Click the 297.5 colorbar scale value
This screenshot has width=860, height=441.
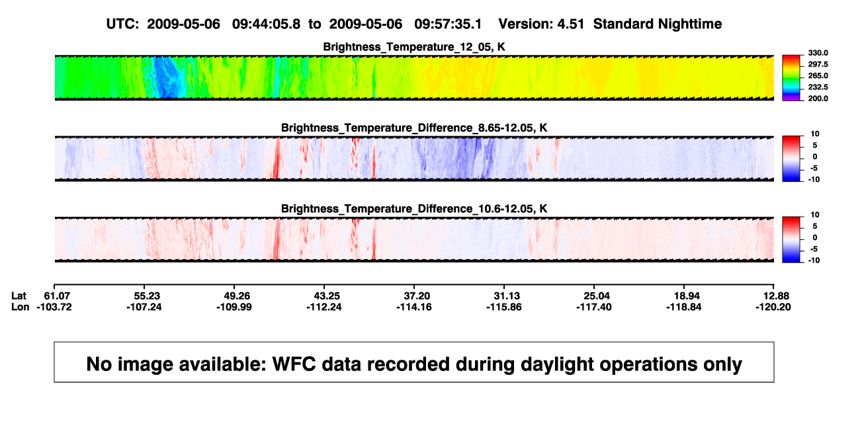coord(818,64)
